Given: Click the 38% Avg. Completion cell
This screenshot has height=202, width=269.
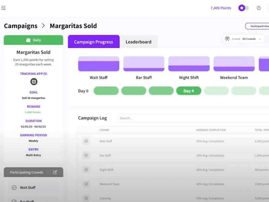Looking at the screenshot, I should (x=210, y=170).
